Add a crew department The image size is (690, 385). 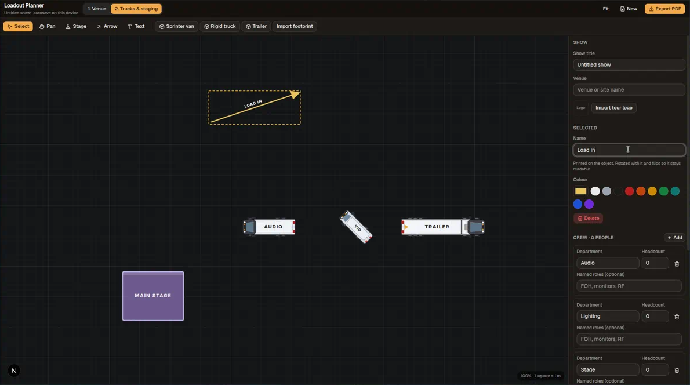click(x=674, y=238)
